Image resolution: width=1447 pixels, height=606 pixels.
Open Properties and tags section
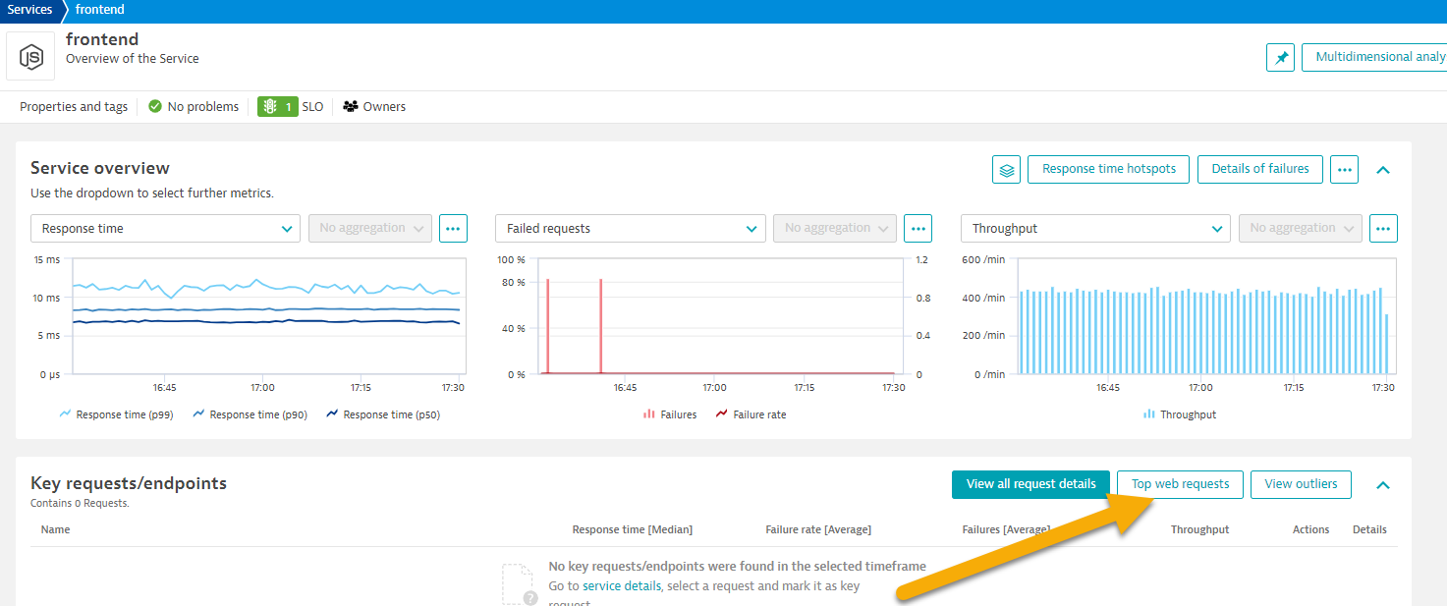pos(74,106)
